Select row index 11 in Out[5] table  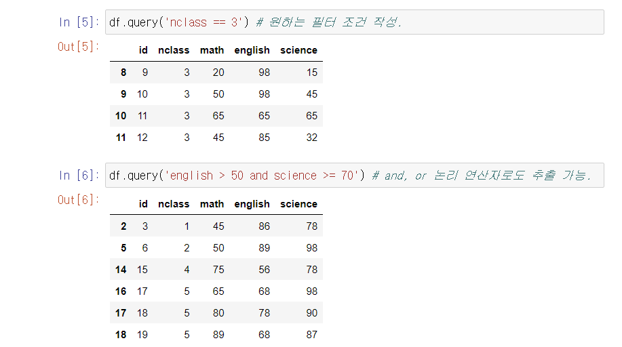(x=121, y=138)
